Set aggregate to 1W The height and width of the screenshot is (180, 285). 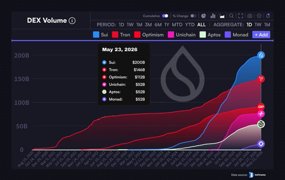coord(258,25)
